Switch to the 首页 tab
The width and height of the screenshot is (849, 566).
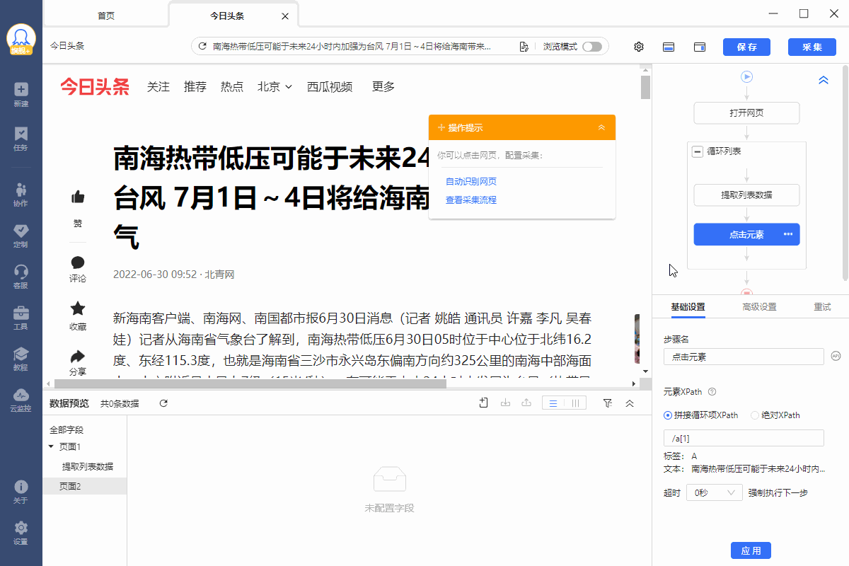tap(106, 16)
